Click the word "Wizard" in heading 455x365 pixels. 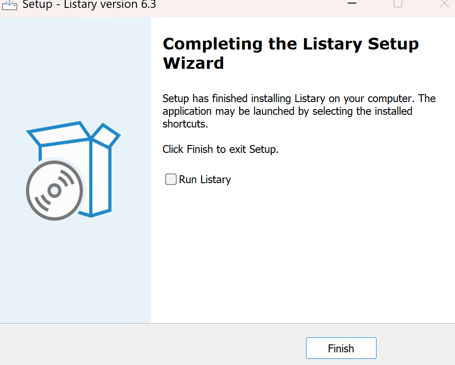point(194,63)
